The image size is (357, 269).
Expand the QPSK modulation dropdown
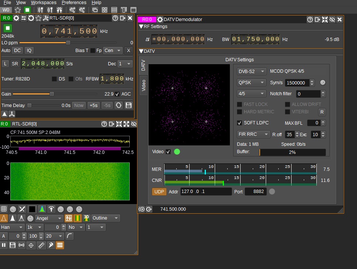click(x=251, y=83)
